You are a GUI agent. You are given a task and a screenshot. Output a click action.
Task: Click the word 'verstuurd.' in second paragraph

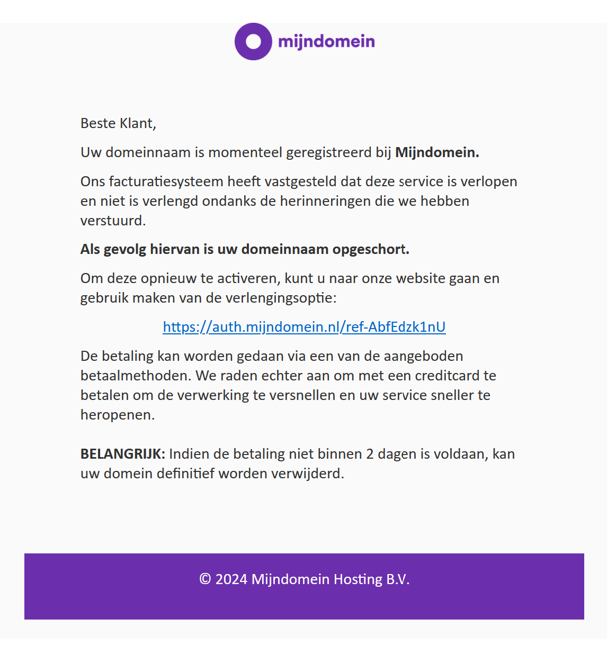click(x=113, y=221)
